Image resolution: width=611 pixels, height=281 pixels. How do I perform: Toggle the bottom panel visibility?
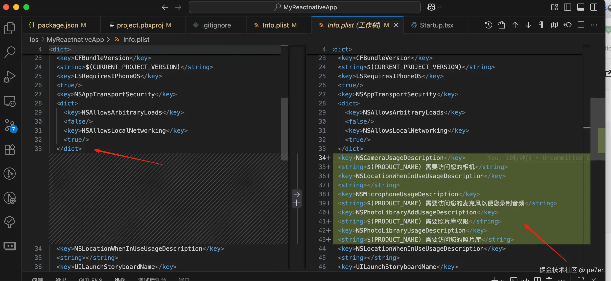tap(580, 7)
